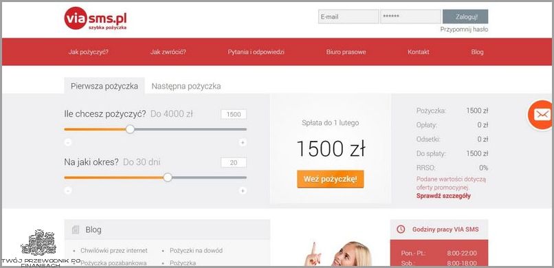Decrease the loan period with minus button
Image resolution: width=554 pixels, height=268 pixels.
[68, 190]
